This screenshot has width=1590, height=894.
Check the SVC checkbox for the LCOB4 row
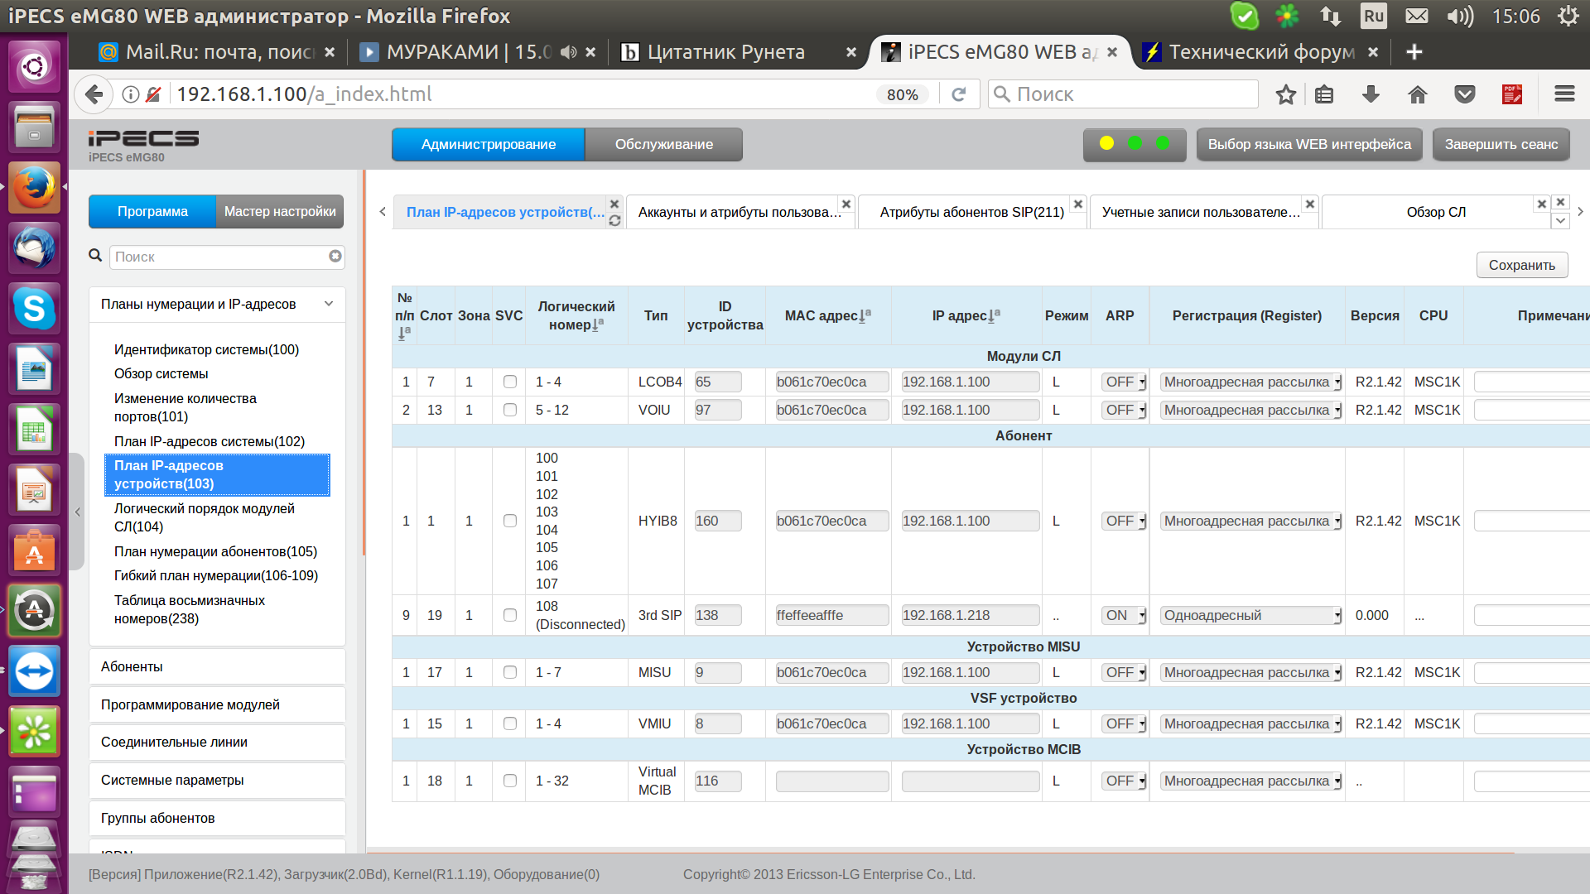click(x=510, y=382)
